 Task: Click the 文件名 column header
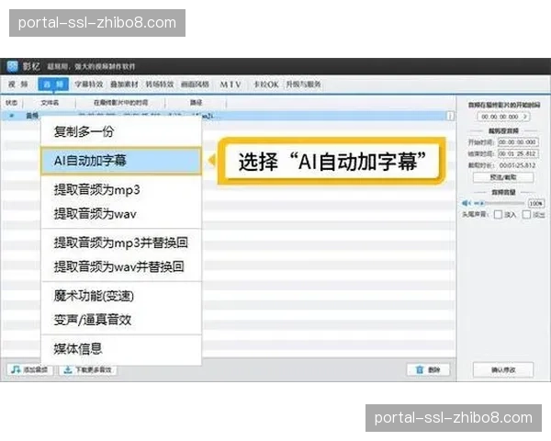tap(50, 103)
